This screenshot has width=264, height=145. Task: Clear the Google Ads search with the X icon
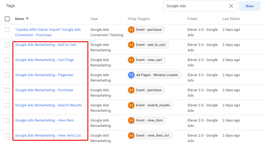pyautogui.click(x=231, y=6)
